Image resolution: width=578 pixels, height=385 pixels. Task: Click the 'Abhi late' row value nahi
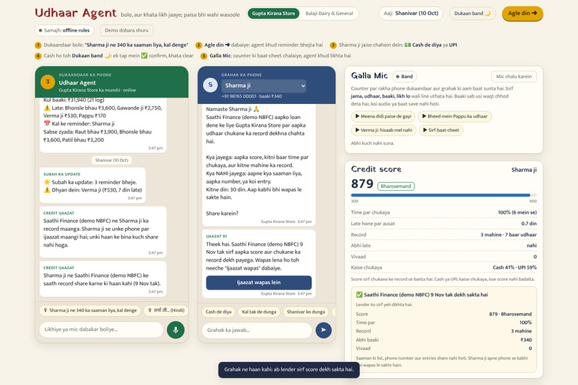click(x=531, y=245)
